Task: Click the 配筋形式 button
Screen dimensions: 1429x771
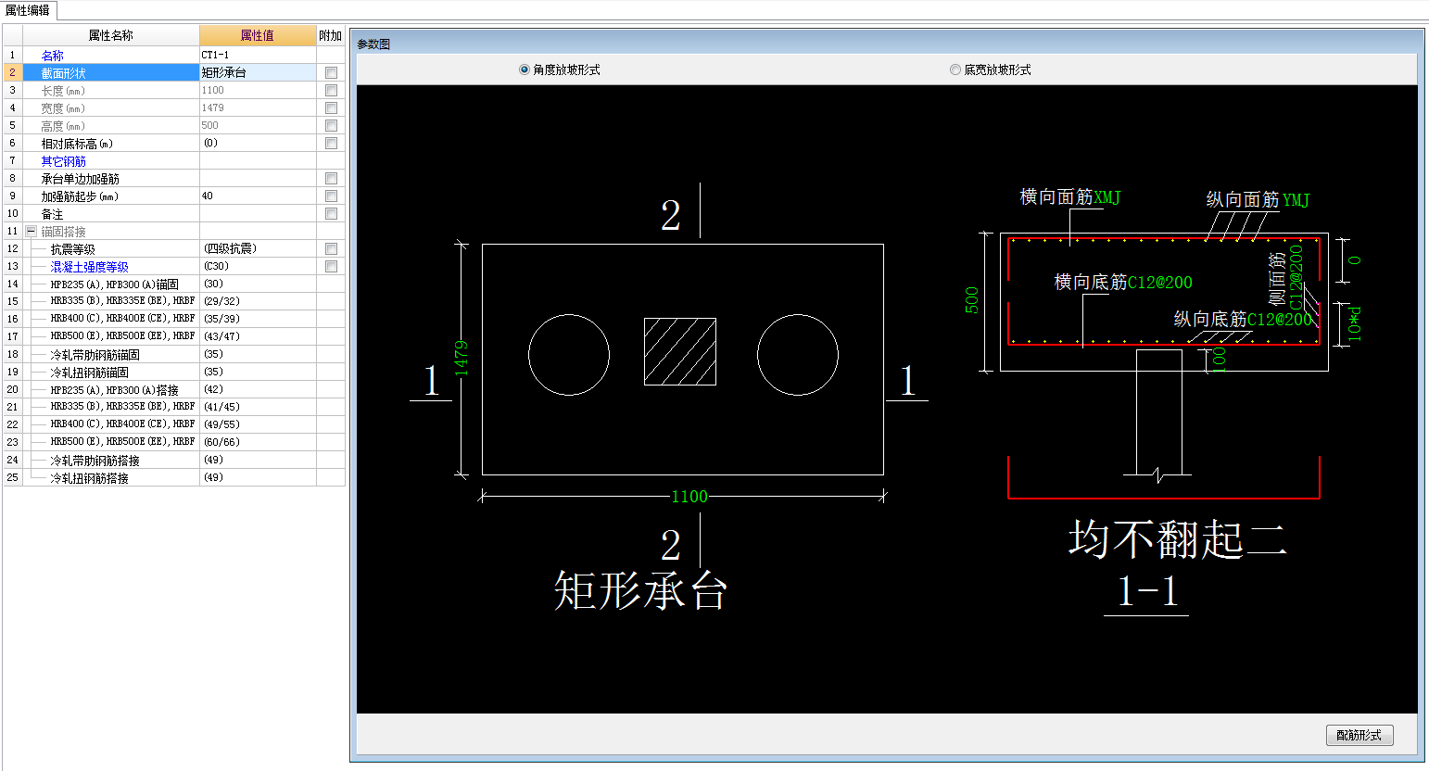Action: point(1359,735)
